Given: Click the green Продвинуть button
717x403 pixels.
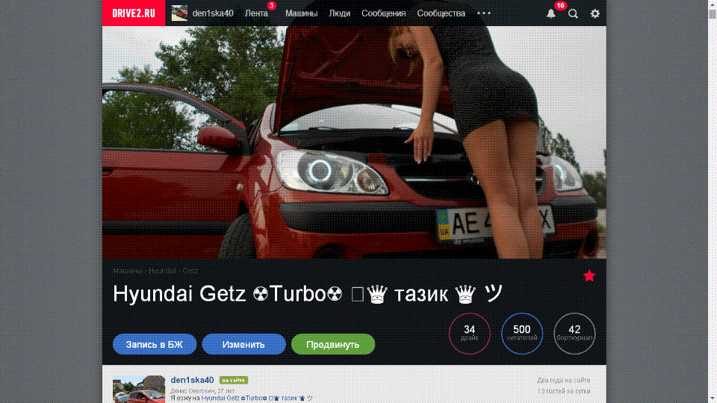Looking at the screenshot, I should coord(333,344).
